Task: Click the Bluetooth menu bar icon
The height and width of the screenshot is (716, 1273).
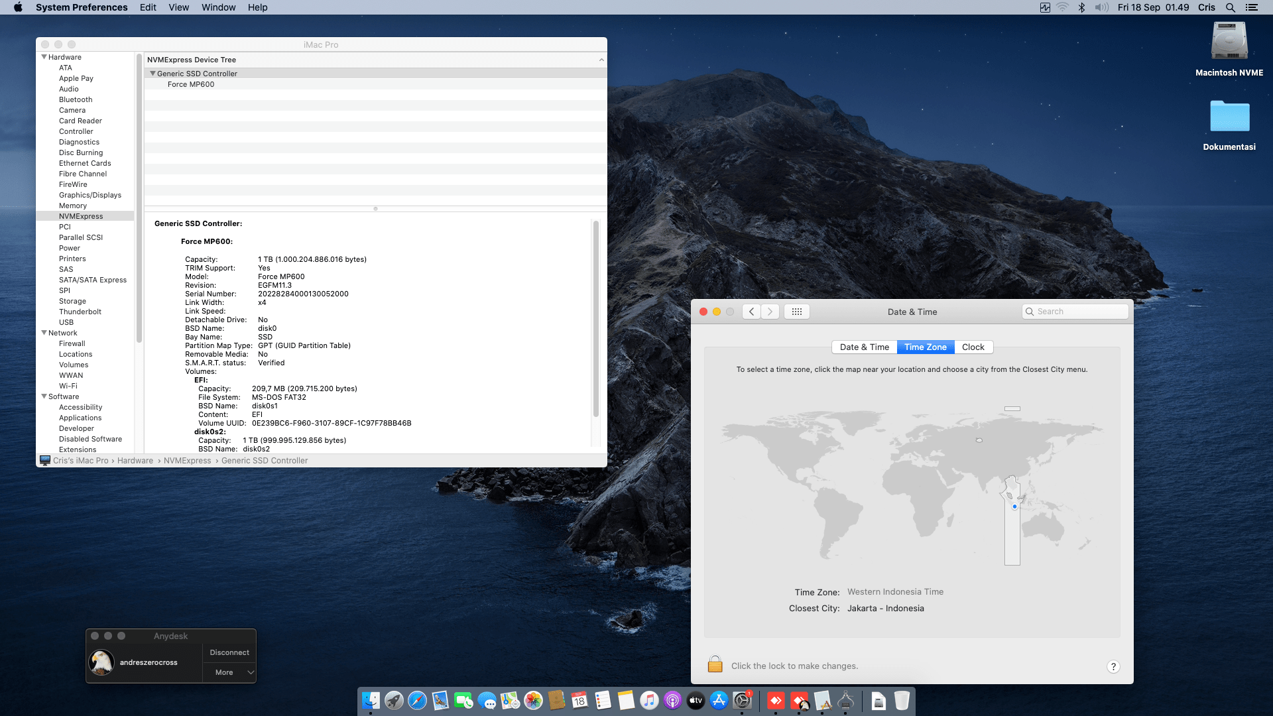Action: [x=1081, y=7]
